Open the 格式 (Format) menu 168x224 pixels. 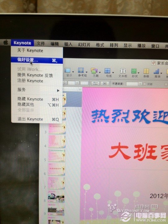(x=100, y=45)
